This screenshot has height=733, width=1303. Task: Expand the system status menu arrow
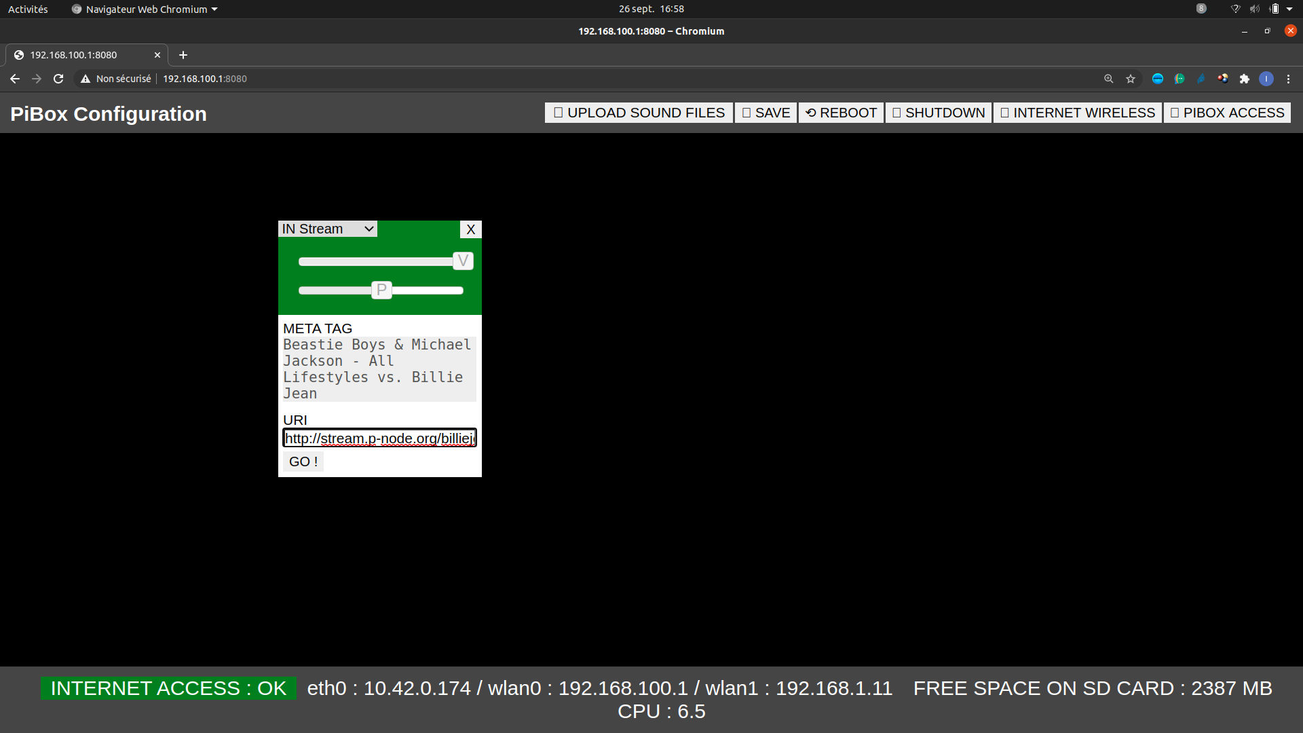tap(1289, 10)
